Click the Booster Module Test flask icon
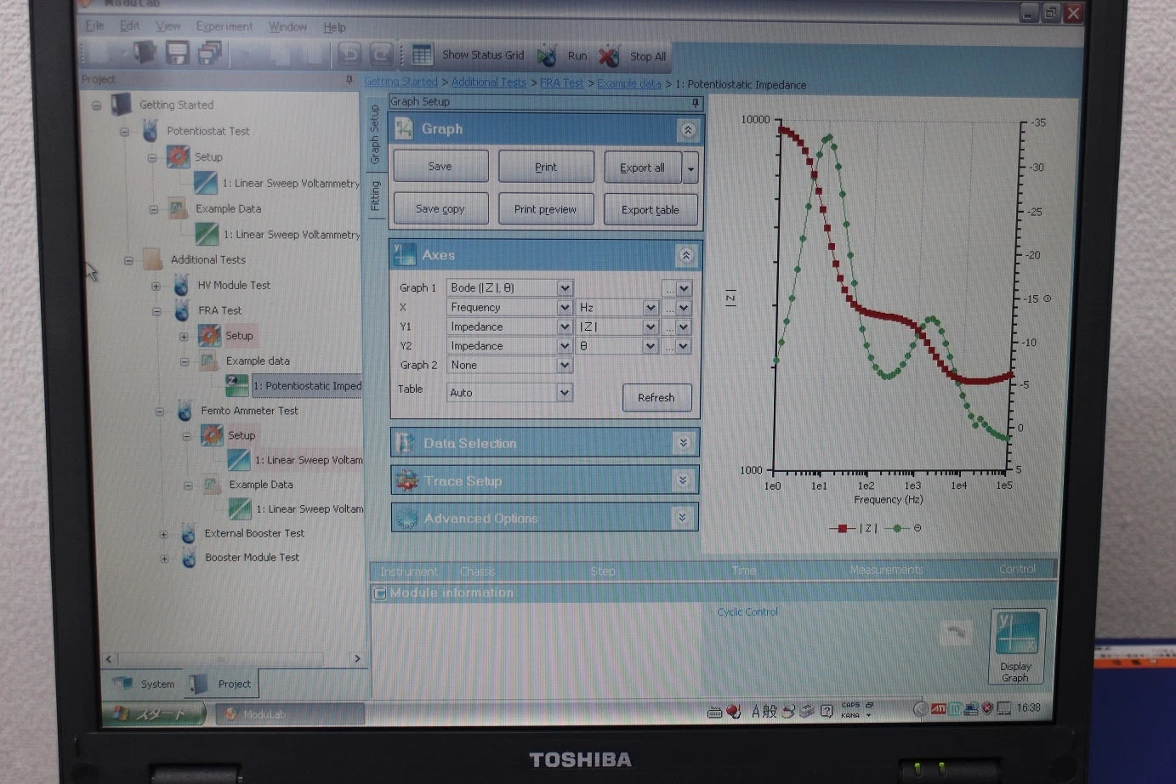 (189, 558)
